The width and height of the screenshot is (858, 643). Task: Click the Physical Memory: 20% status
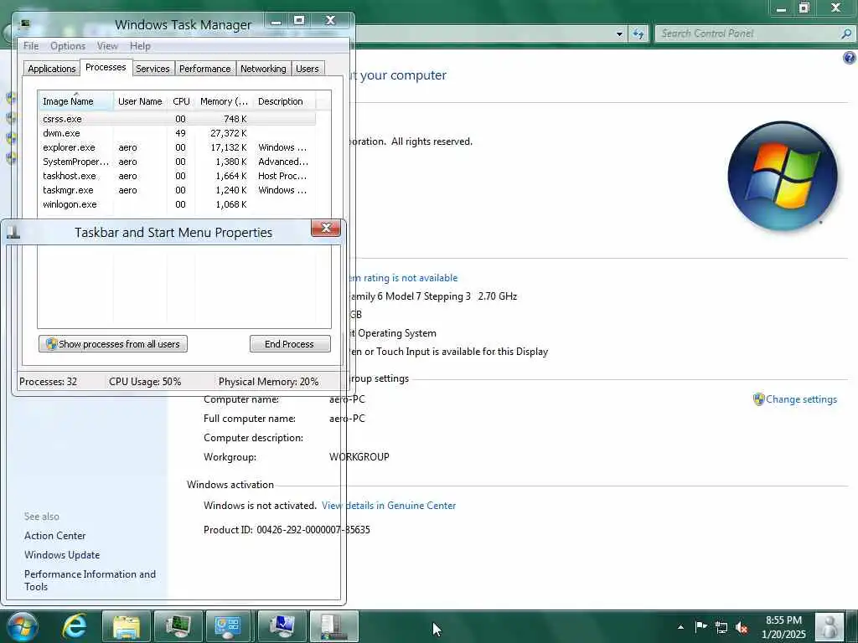click(268, 382)
